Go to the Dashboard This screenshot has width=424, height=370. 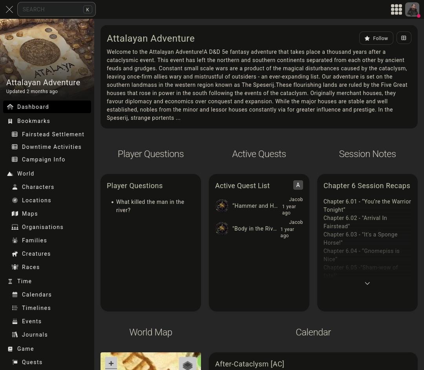pos(33,106)
